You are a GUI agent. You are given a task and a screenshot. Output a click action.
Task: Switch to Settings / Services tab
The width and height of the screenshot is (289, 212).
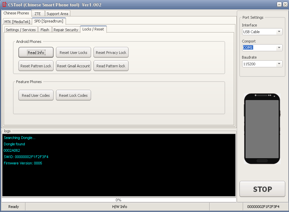pyautogui.click(x=21, y=30)
